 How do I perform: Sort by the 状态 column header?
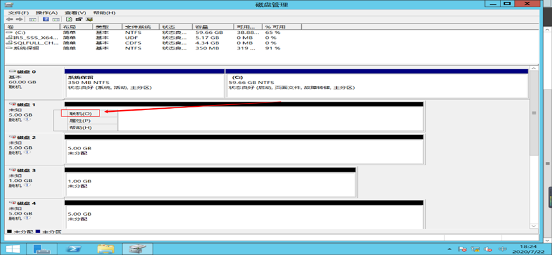pos(175,27)
